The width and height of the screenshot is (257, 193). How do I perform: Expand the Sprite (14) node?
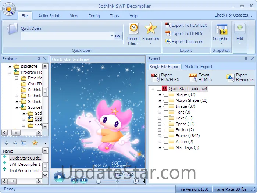pos(160,124)
